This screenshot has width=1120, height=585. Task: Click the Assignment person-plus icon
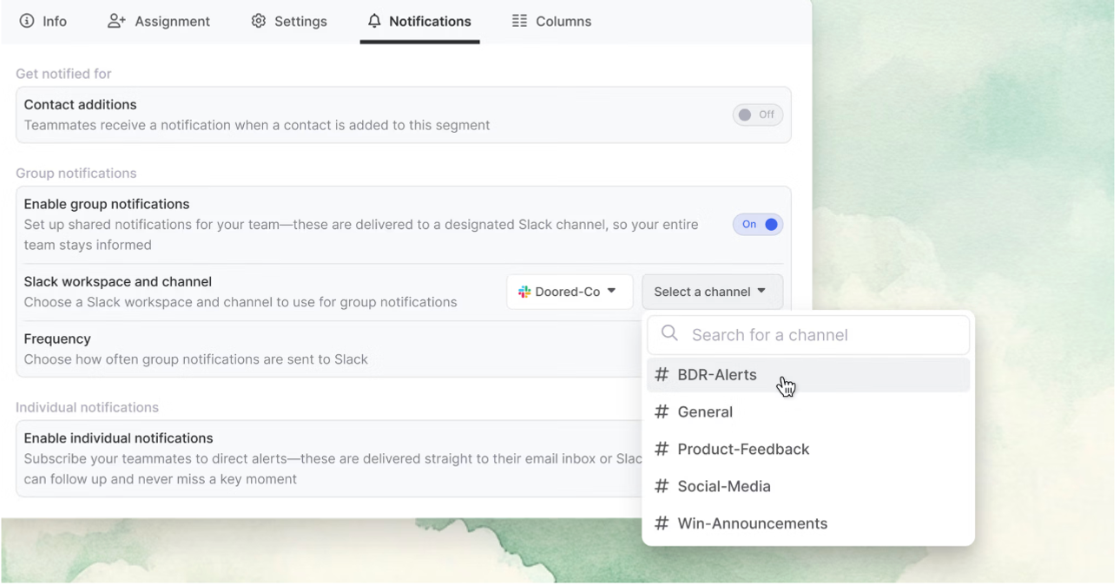click(x=116, y=21)
